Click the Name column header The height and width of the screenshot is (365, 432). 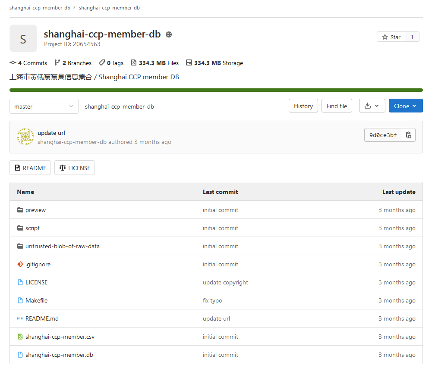(x=25, y=192)
